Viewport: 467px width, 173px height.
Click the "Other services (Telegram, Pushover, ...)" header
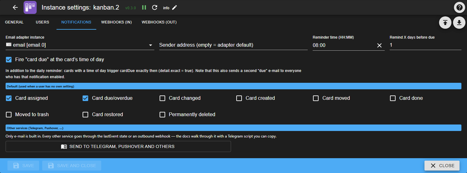coord(233,128)
